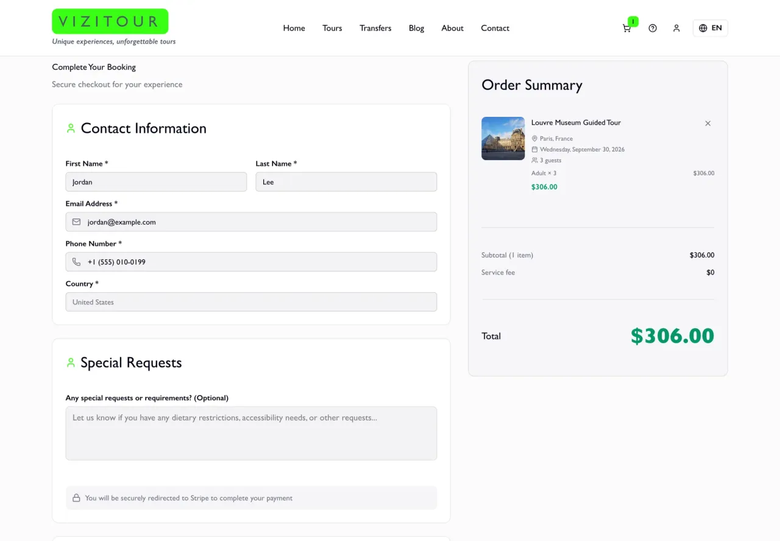780x541 pixels.
Task: Navigate to the Blog page
Action: point(416,28)
